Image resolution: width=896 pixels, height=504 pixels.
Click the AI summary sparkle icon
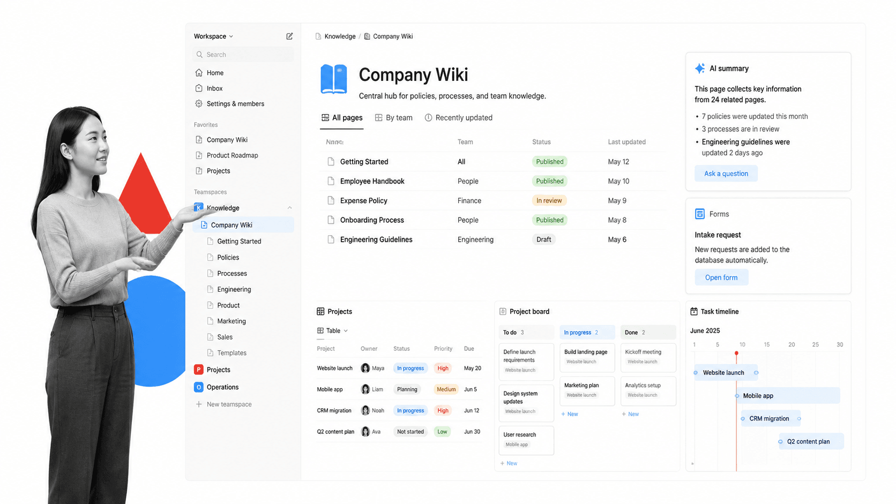700,69
